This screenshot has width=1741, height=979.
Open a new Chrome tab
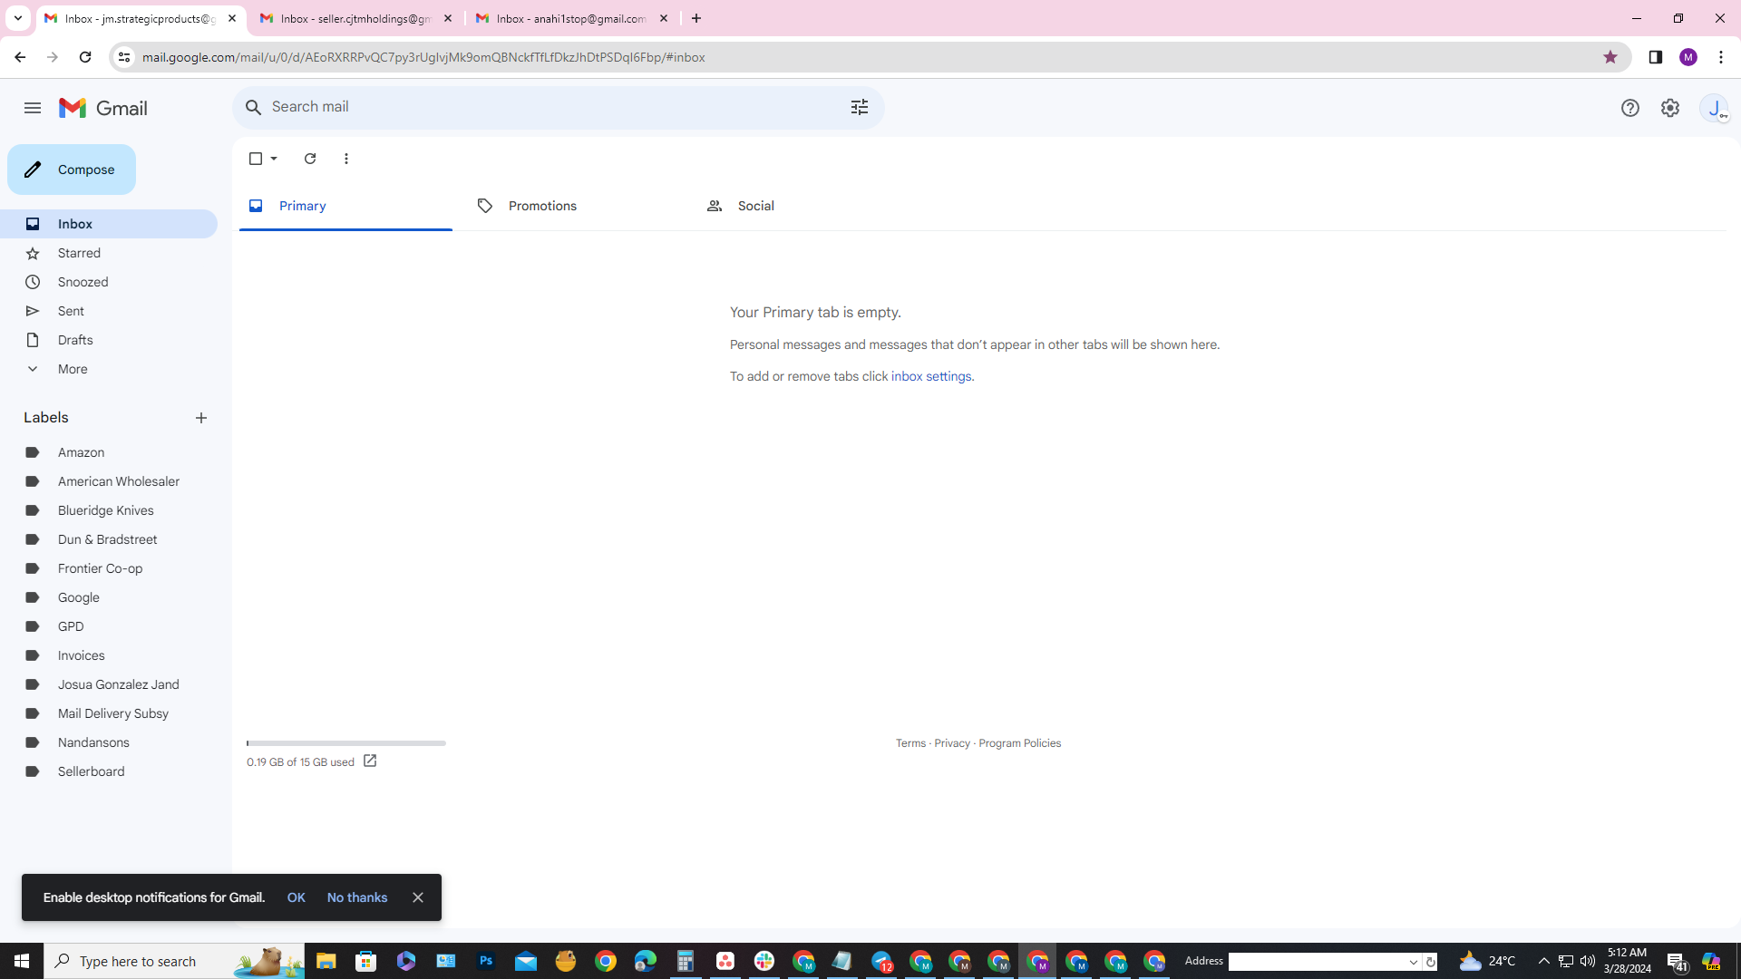pyautogui.click(x=696, y=18)
